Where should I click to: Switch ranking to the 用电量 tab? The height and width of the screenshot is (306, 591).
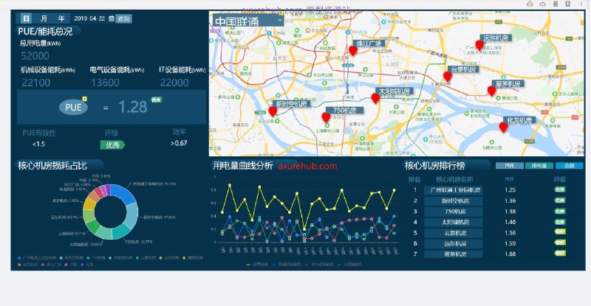pyautogui.click(x=539, y=166)
